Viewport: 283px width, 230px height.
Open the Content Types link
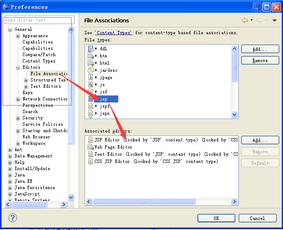click(x=113, y=32)
